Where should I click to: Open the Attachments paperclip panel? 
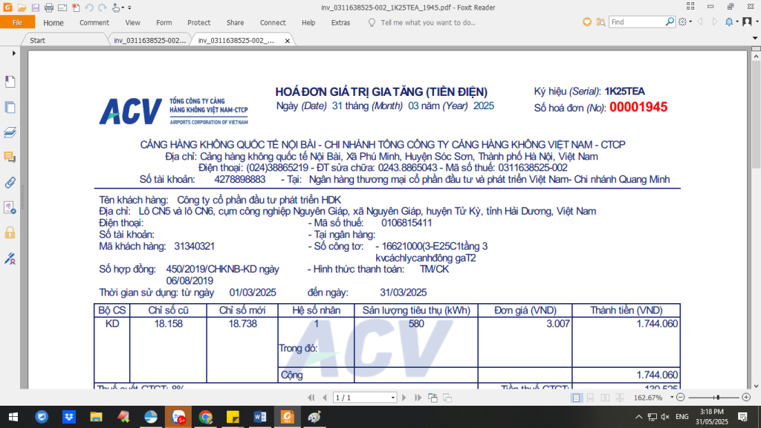click(x=10, y=183)
